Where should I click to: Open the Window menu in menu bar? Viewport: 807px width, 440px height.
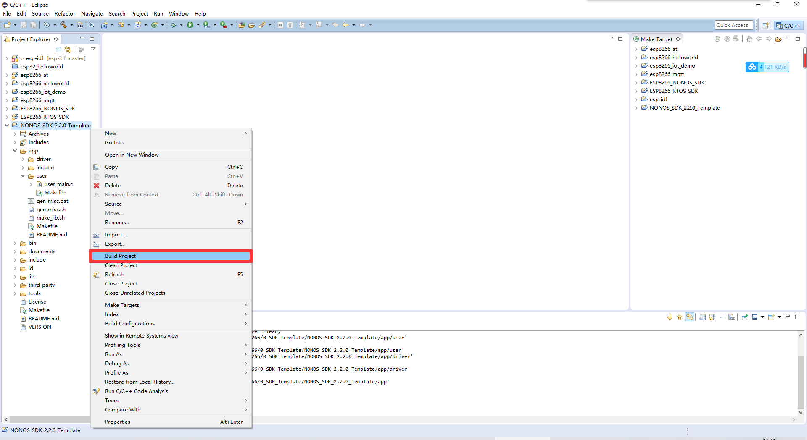click(x=179, y=13)
